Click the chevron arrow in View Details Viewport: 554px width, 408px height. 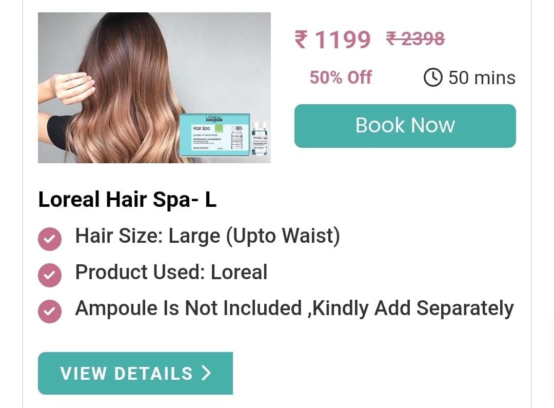pyautogui.click(x=206, y=373)
